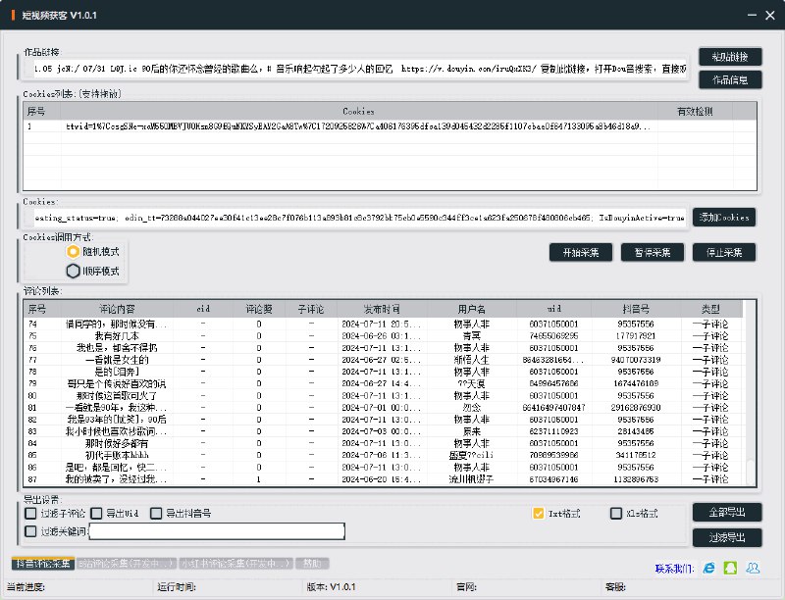Enable the 过滤子评论 checkbox

click(x=31, y=513)
